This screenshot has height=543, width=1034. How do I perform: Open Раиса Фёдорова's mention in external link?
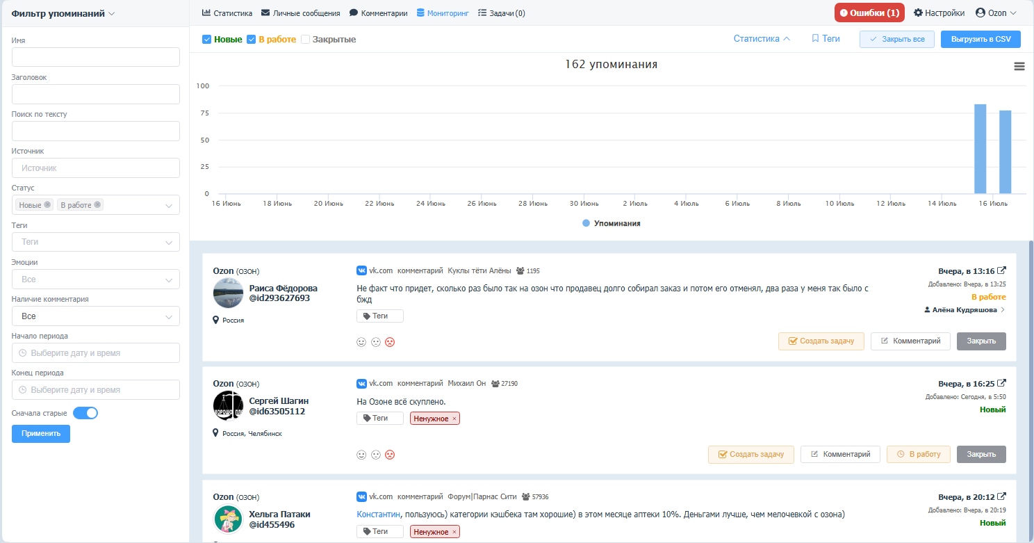[1002, 270]
